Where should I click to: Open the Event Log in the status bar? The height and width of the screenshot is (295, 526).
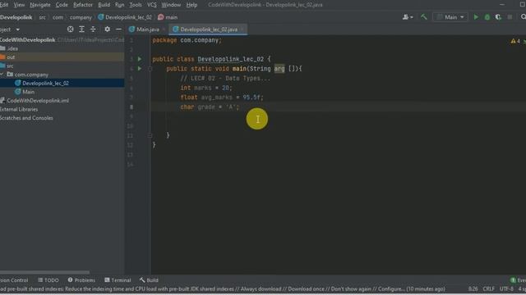point(518,280)
